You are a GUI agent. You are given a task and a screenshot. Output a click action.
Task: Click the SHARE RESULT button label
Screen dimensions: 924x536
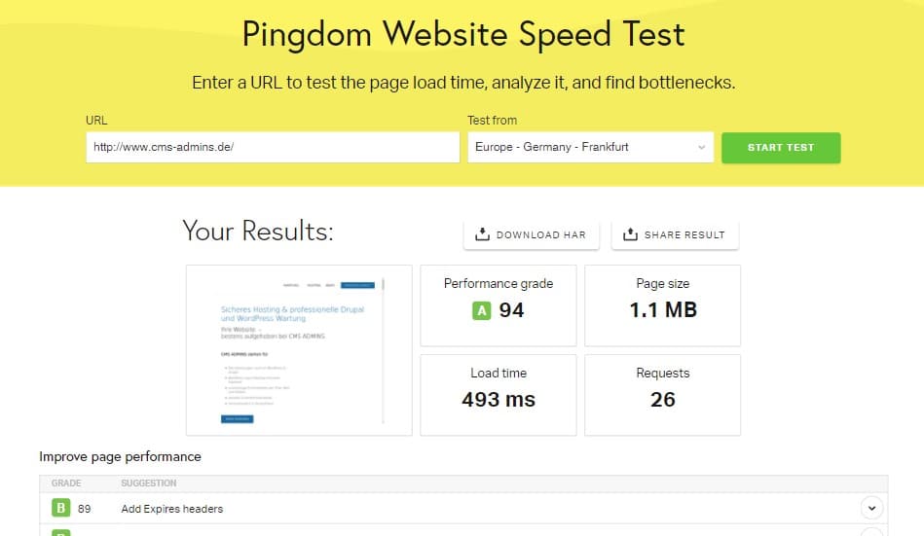pyautogui.click(x=684, y=235)
